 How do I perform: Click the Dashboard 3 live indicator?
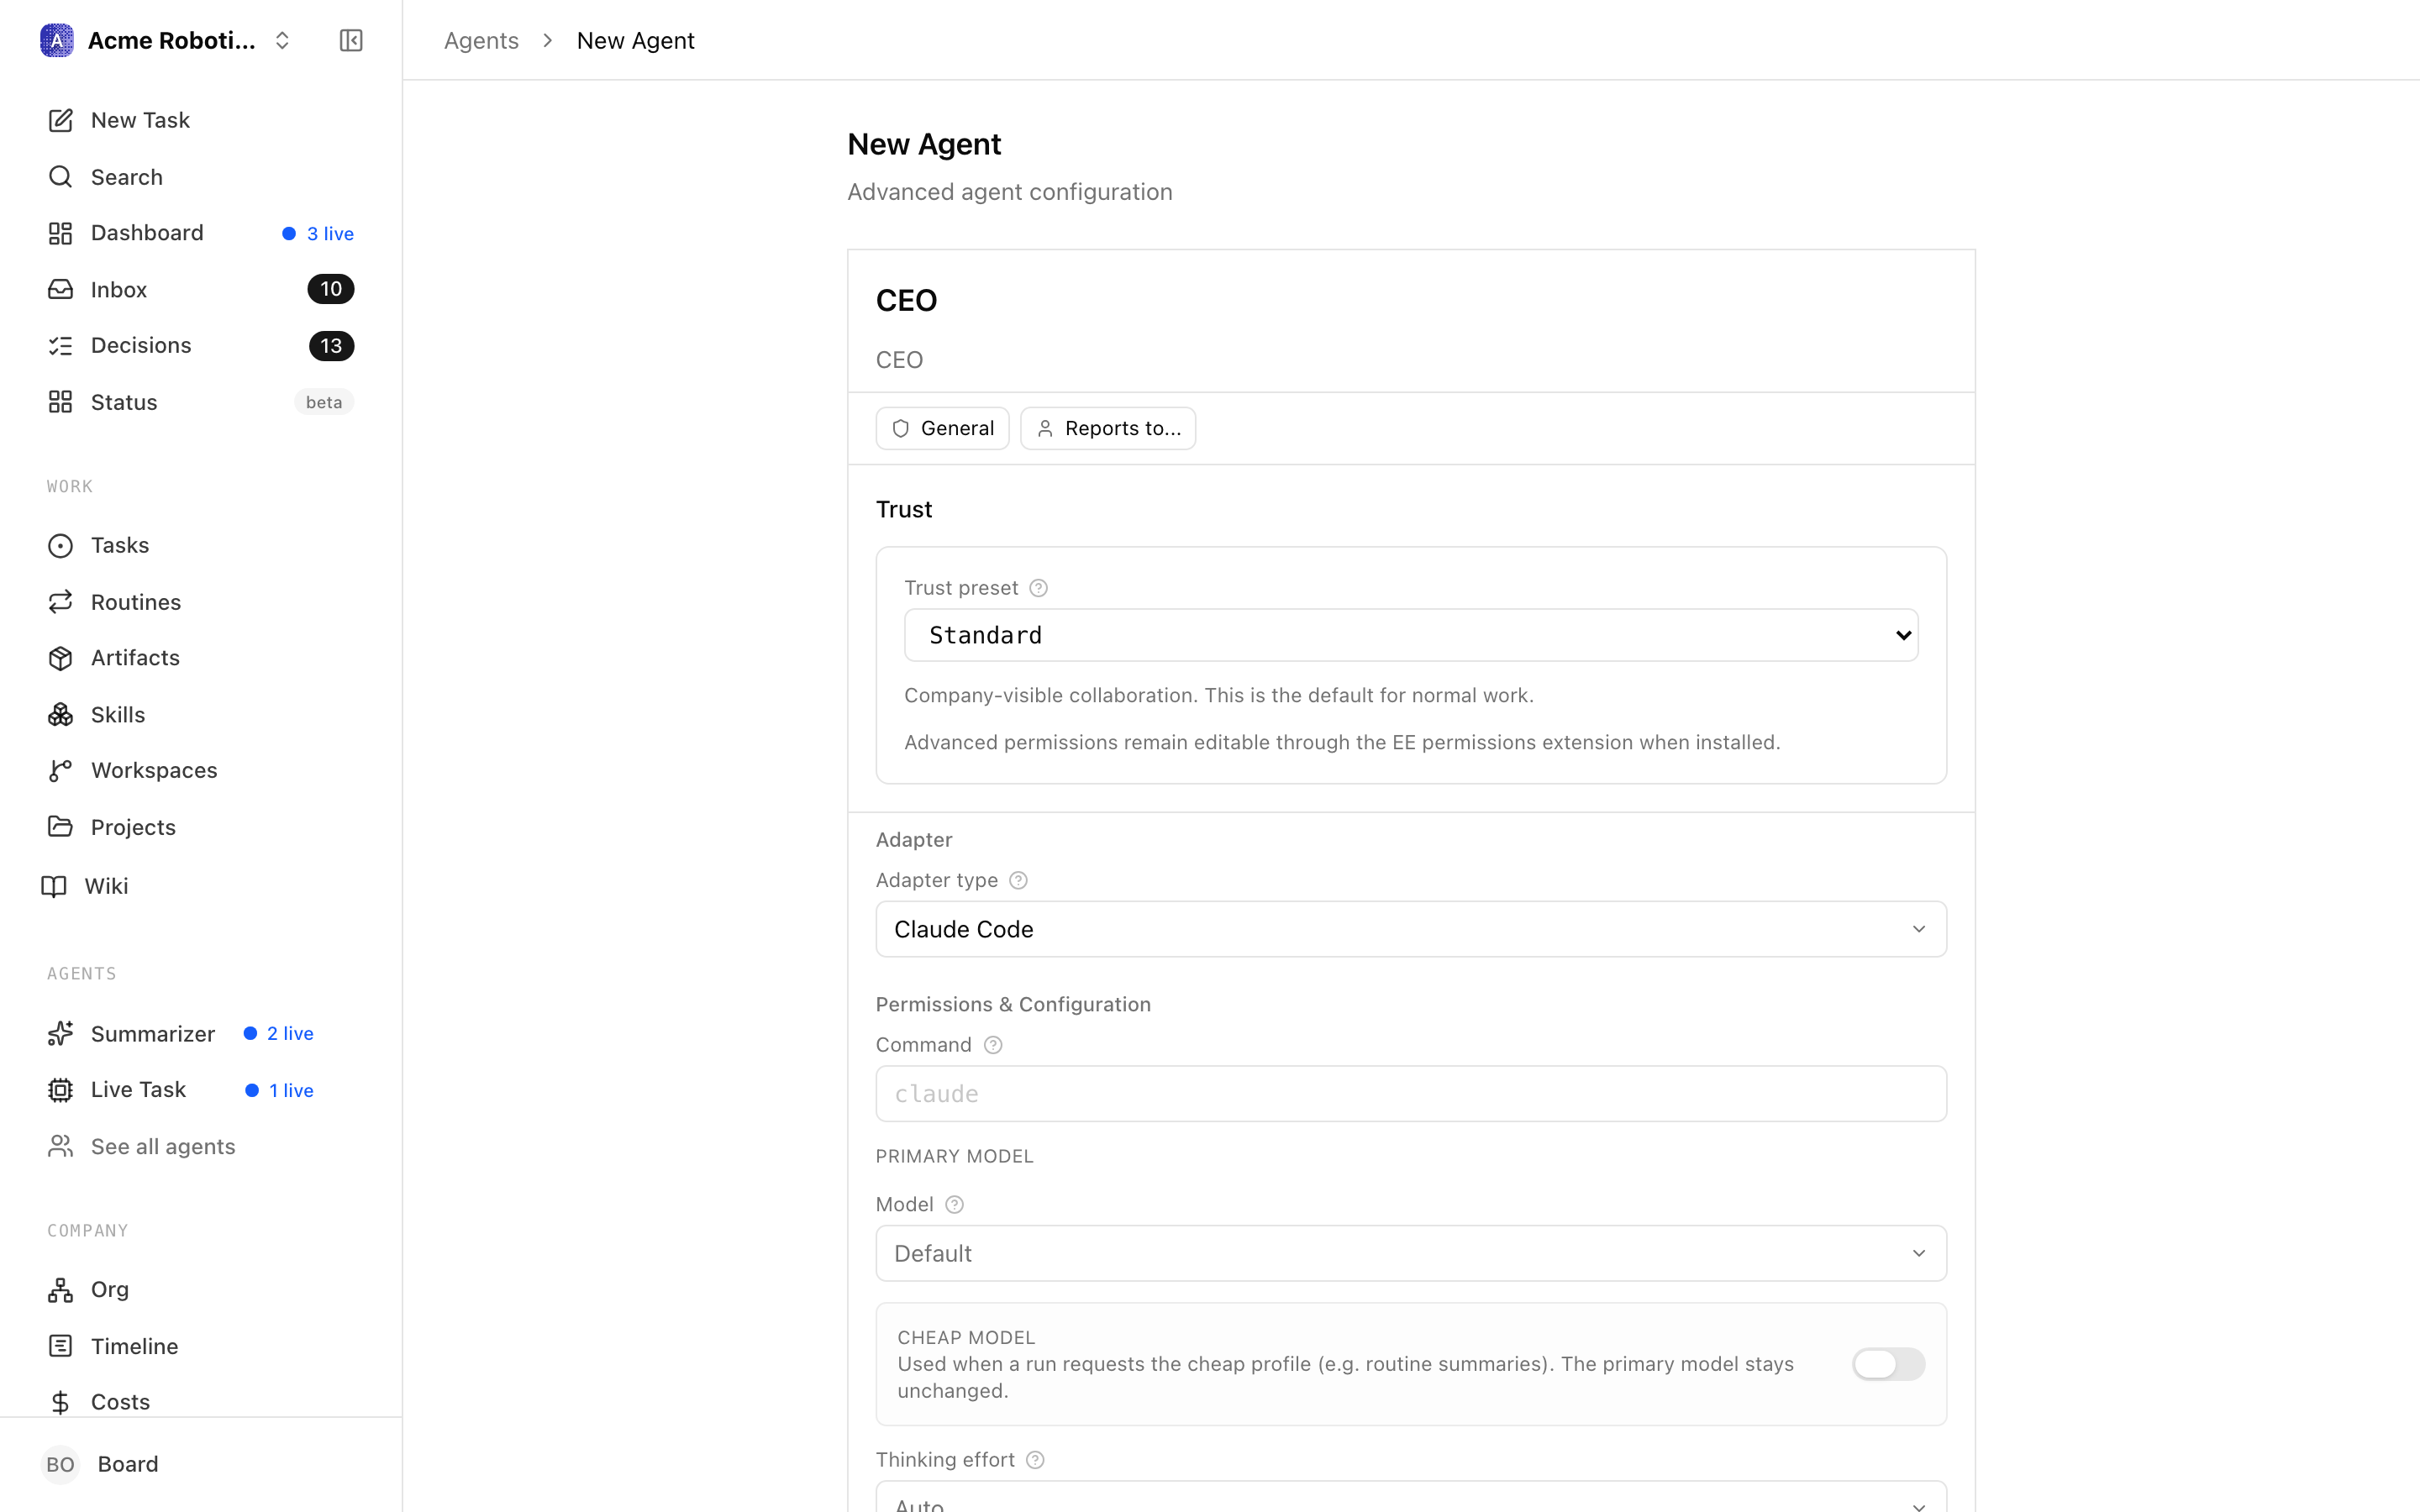[x=318, y=233]
